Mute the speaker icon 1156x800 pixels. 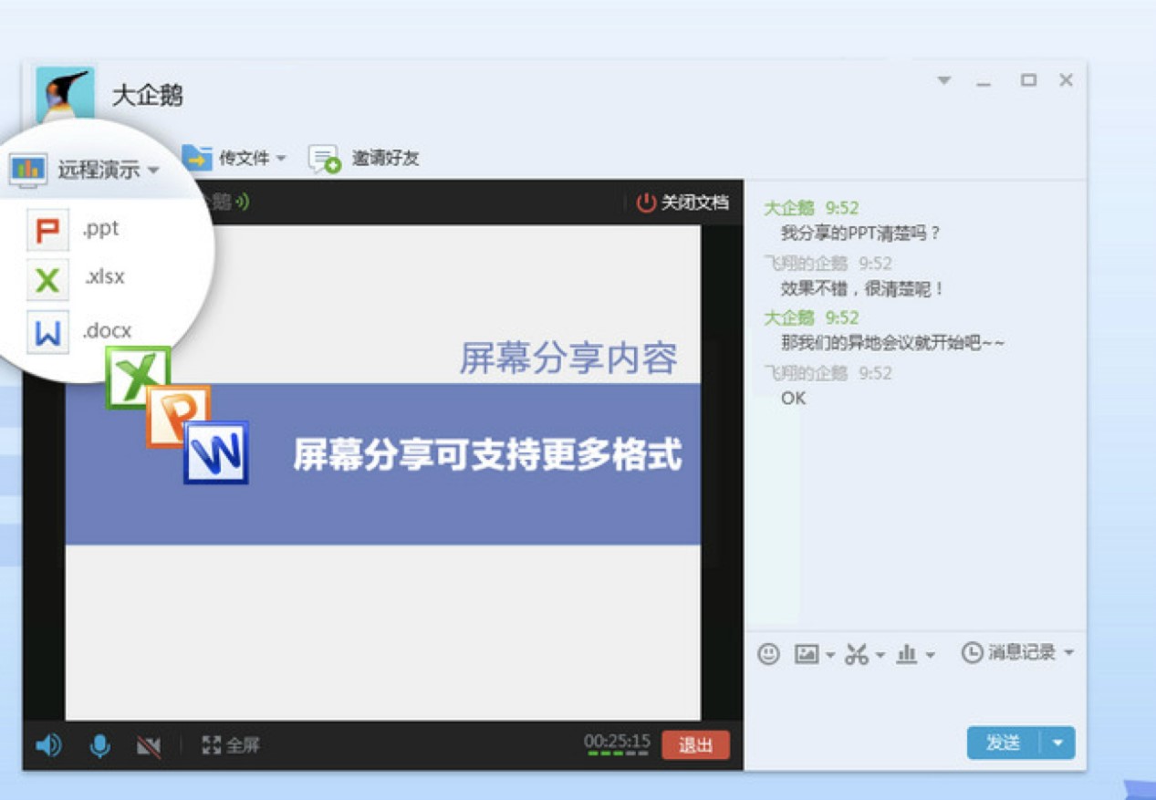(x=49, y=745)
